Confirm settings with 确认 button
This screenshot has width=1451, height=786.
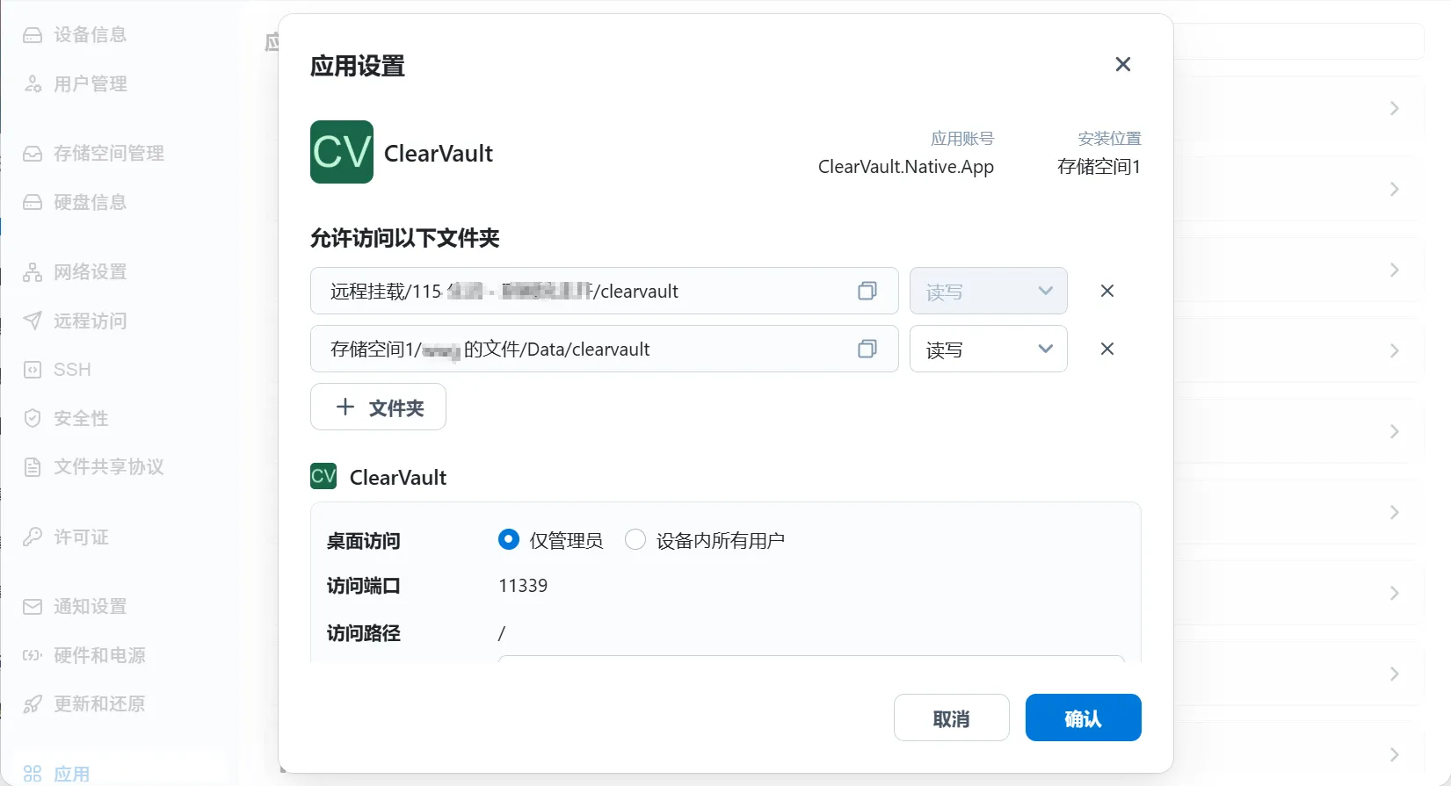1084,717
